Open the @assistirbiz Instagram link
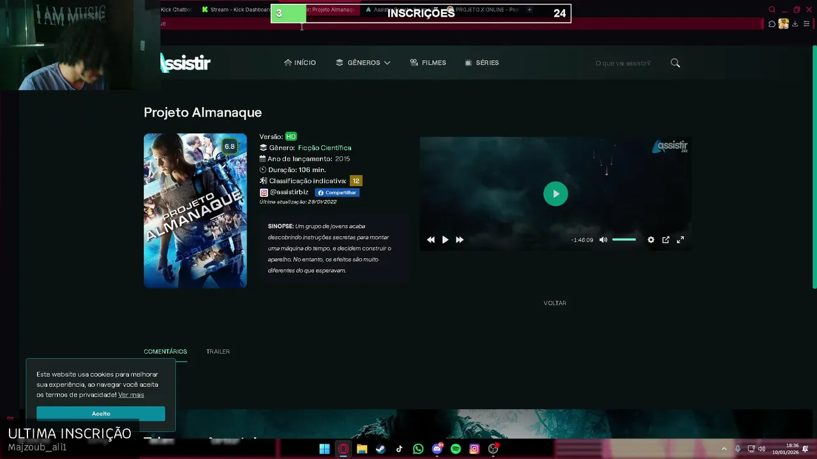 coord(284,192)
